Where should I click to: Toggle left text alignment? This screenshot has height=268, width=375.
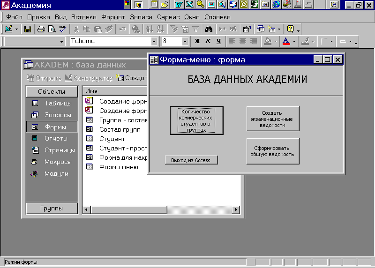pyautogui.click(x=232, y=41)
